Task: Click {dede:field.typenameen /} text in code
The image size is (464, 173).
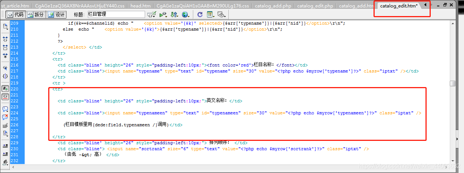Action: (125, 125)
